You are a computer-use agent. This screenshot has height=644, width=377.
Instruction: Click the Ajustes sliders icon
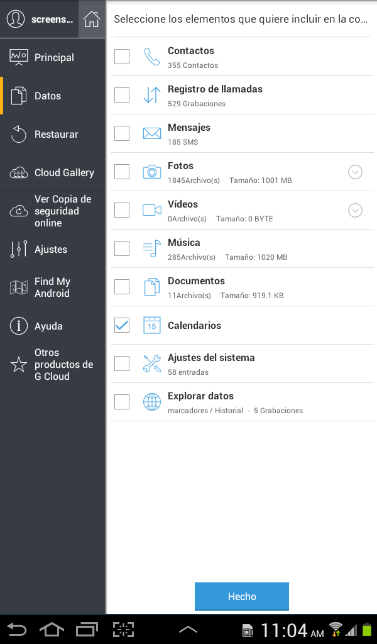click(18, 249)
